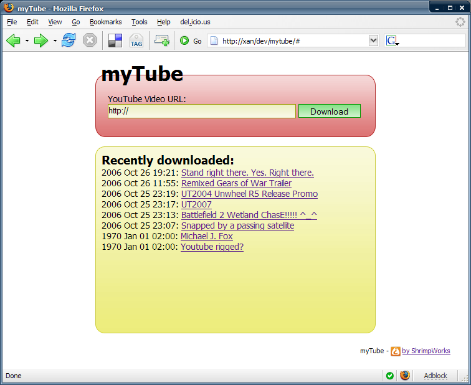Click the Firefox icon in status bar

[x=405, y=376]
